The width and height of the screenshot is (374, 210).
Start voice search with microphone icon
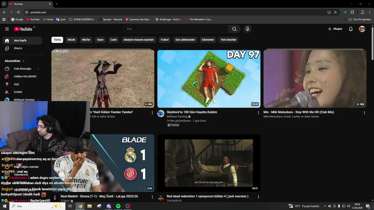pyautogui.click(x=247, y=29)
